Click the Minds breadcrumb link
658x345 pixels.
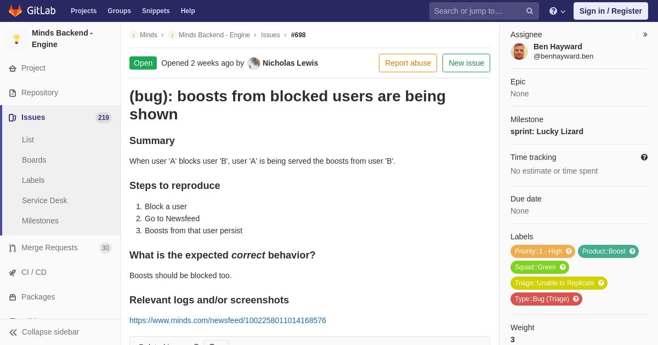[x=149, y=35]
